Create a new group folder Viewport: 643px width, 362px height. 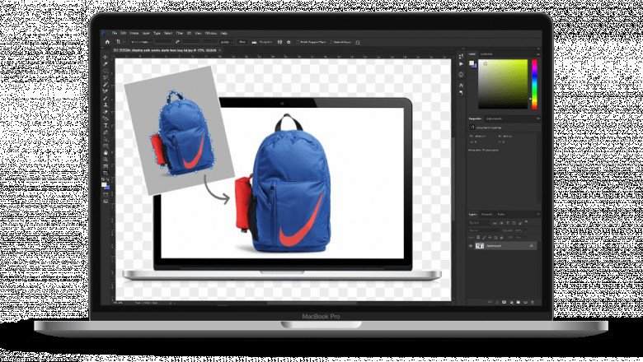pos(519,302)
